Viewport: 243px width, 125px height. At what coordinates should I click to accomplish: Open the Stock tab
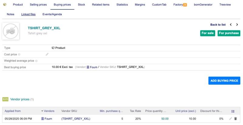coord(81,5)
